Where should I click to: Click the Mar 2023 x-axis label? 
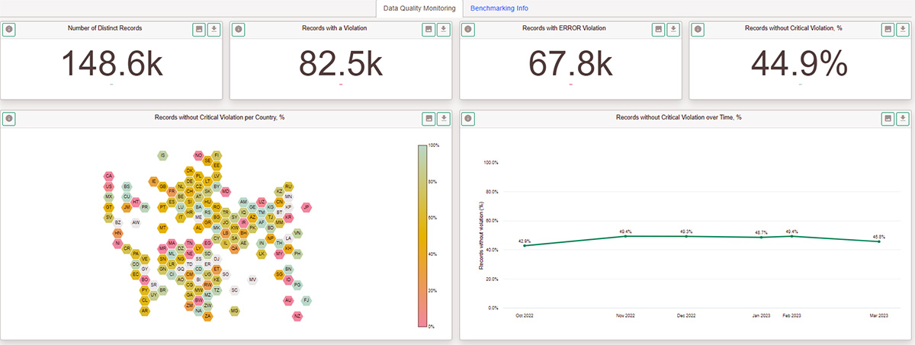(x=879, y=315)
